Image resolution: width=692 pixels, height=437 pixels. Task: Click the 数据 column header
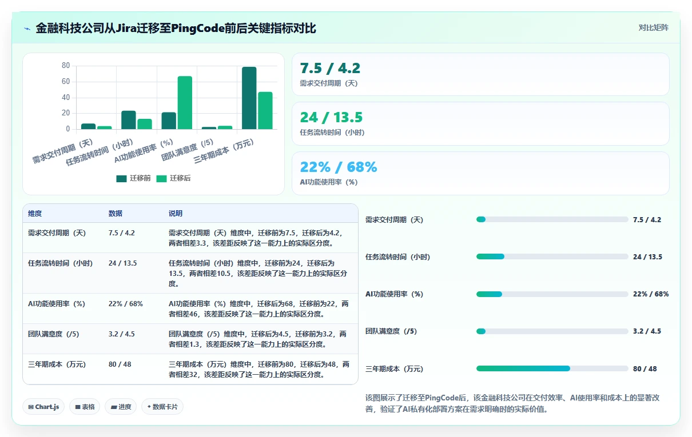click(x=116, y=214)
